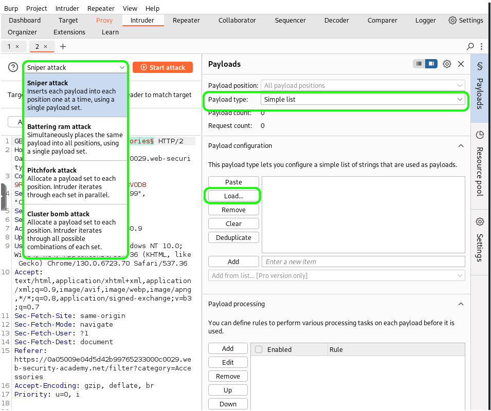This screenshot has height=411, width=491.
Task: Switch to the Proxy tab
Action: (104, 21)
